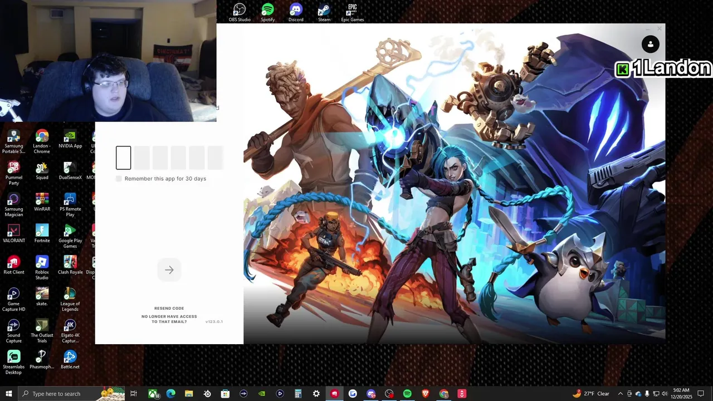Select The Outlast Trials desktop icon
This screenshot has width=713, height=401.
pos(42,331)
